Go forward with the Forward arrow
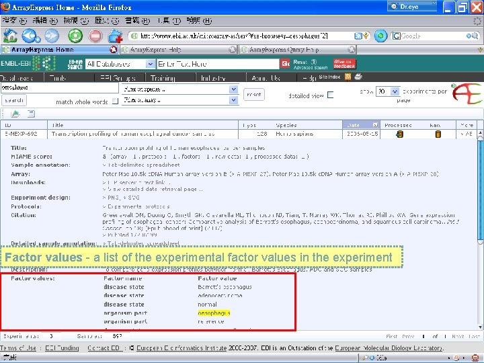 [x=52, y=36]
